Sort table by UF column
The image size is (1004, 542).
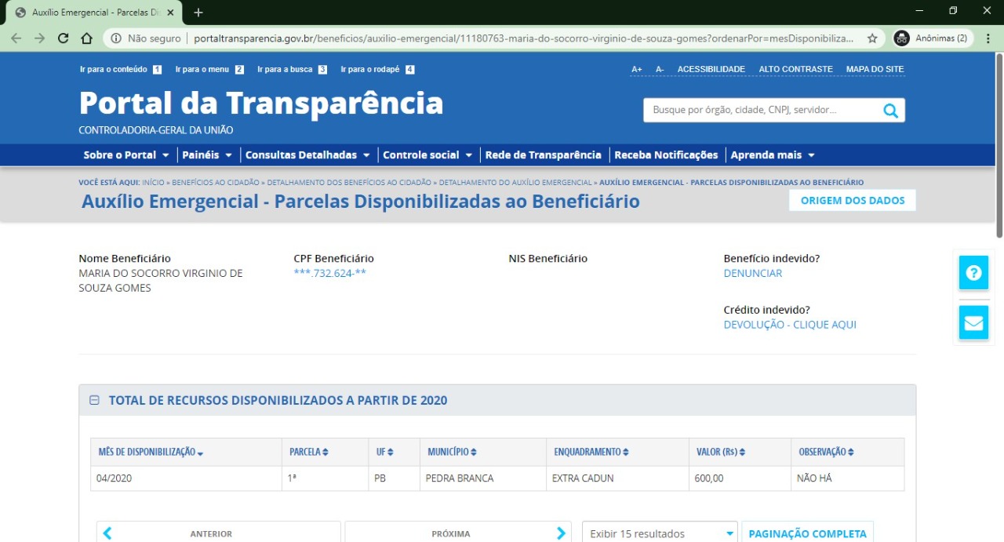(384, 452)
